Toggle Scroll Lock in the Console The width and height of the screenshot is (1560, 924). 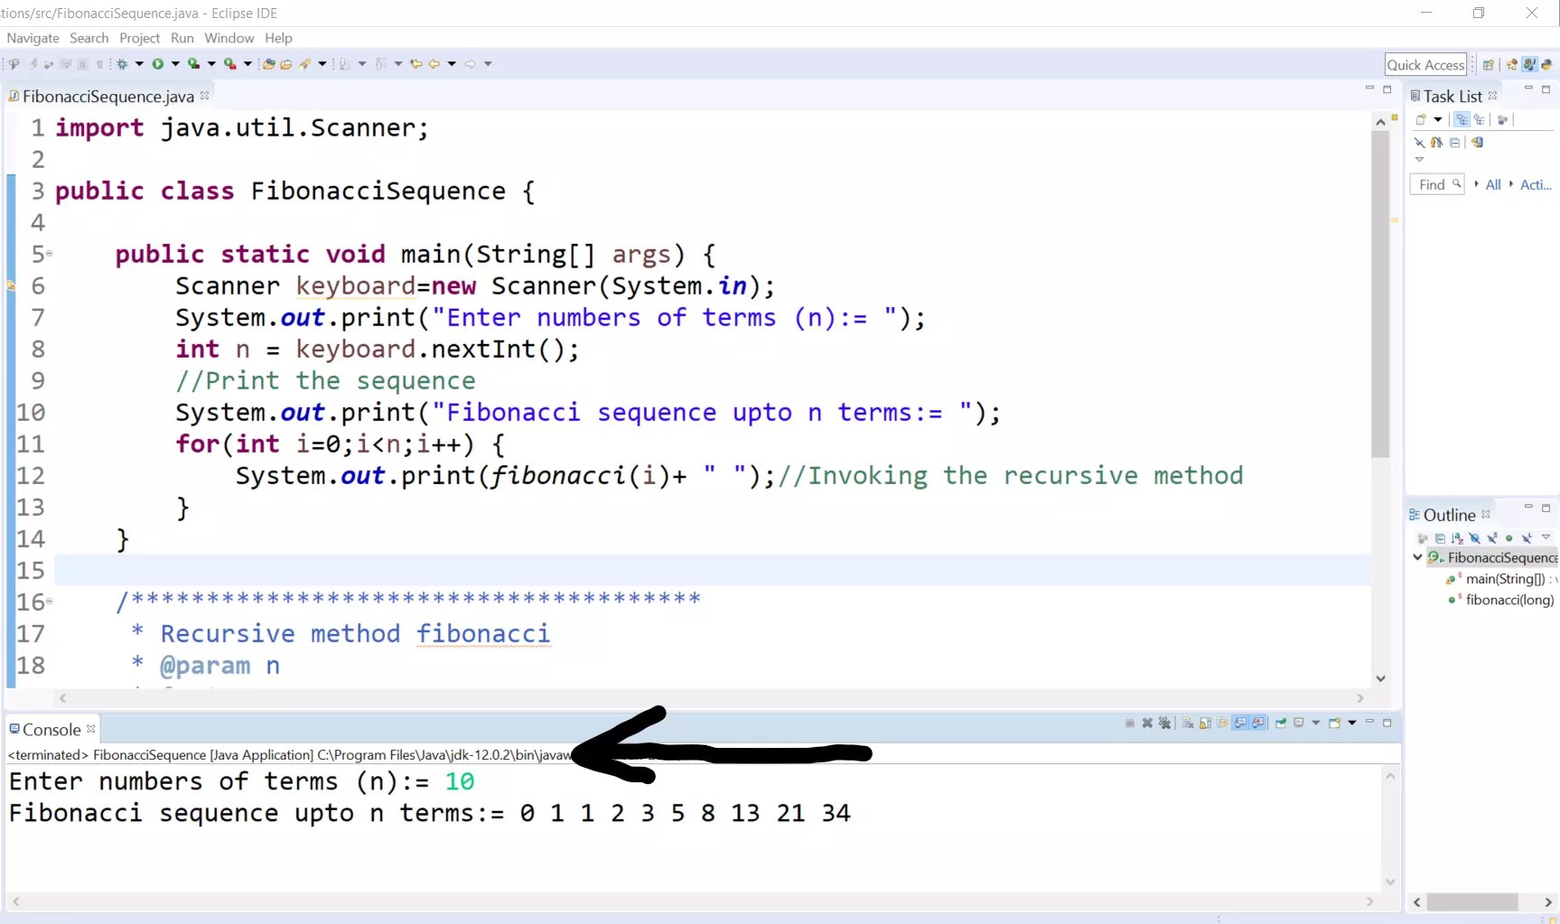click(1205, 723)
